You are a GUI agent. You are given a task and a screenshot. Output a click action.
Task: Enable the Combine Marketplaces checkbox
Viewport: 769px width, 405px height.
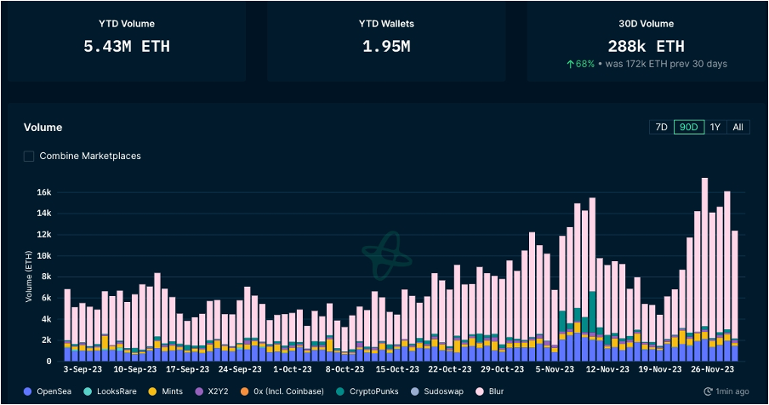point(29,157)
